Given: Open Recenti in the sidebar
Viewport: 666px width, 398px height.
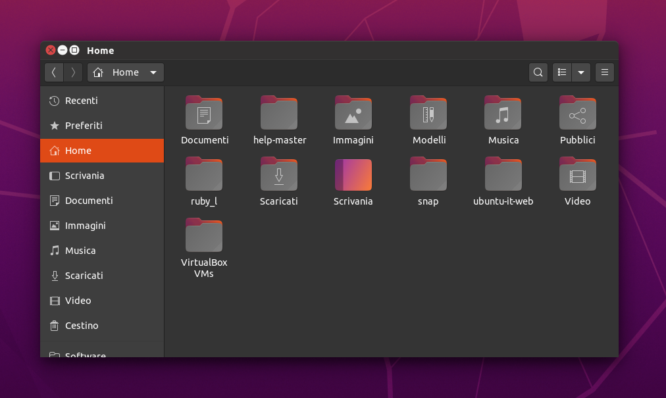Looking at the screenshot, I should tap(102, 101).
